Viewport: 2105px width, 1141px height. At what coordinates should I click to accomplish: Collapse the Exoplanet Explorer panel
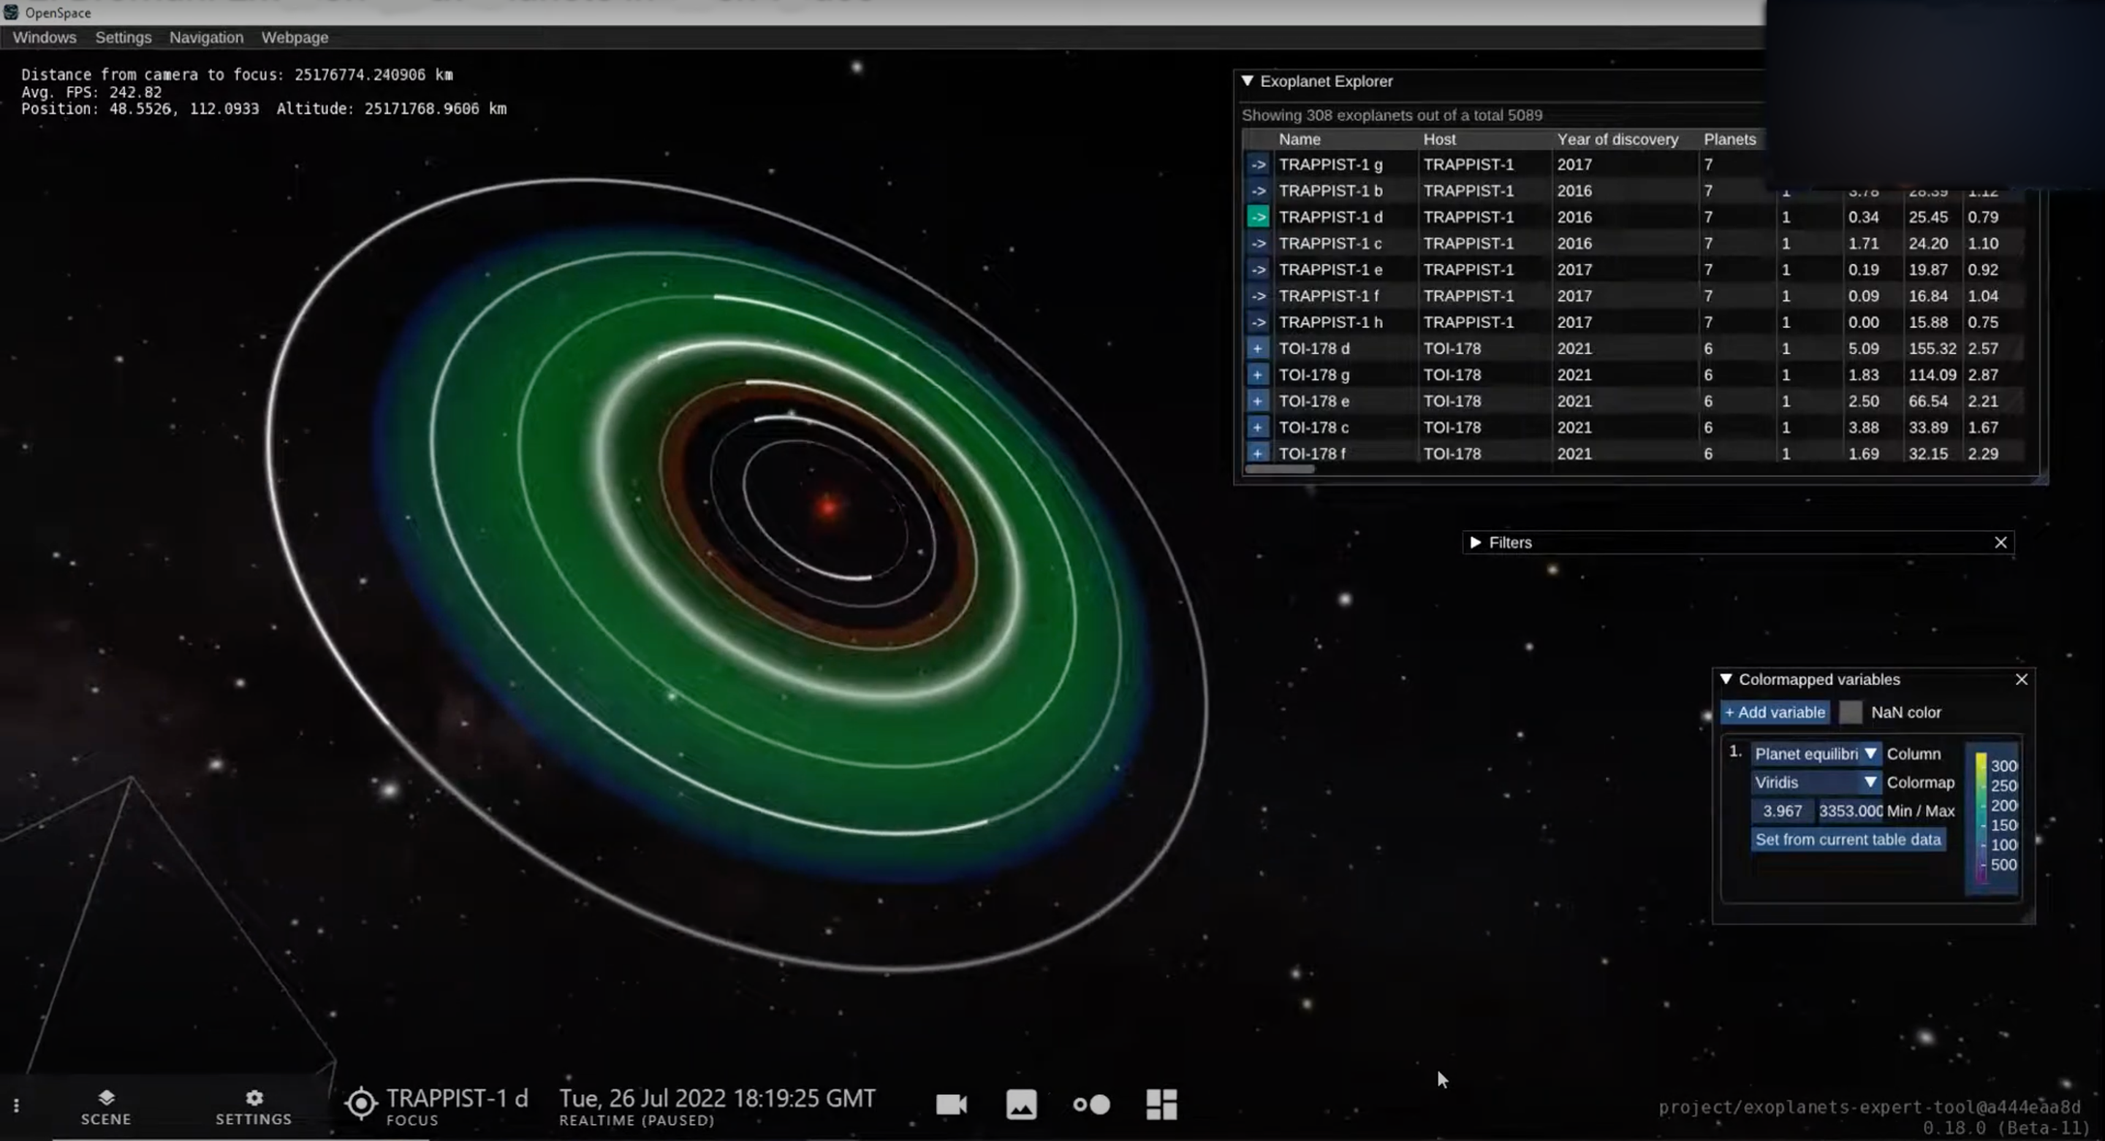coord(1247,81)
